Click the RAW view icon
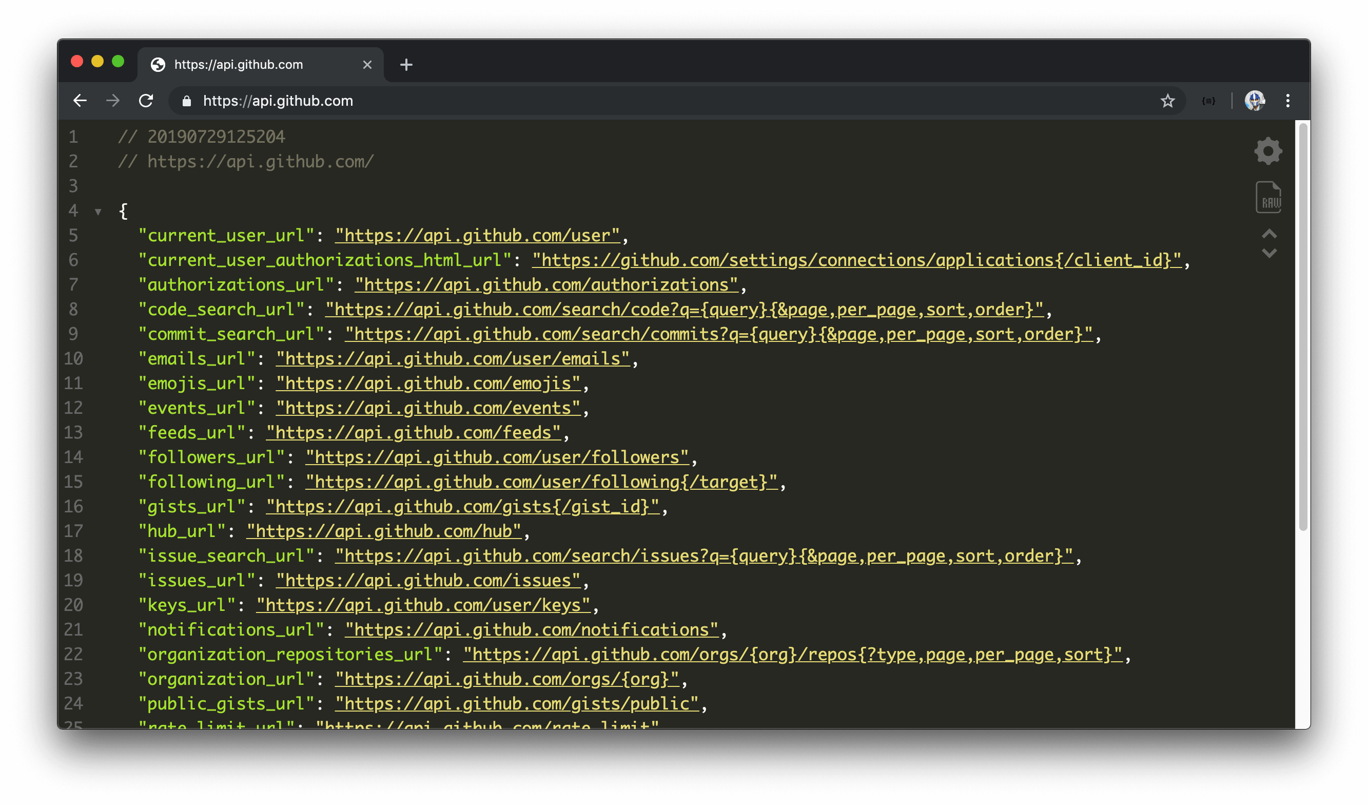Image resolution: width=1368 pixels, height=805 pixels. (x=1269, y=198)
